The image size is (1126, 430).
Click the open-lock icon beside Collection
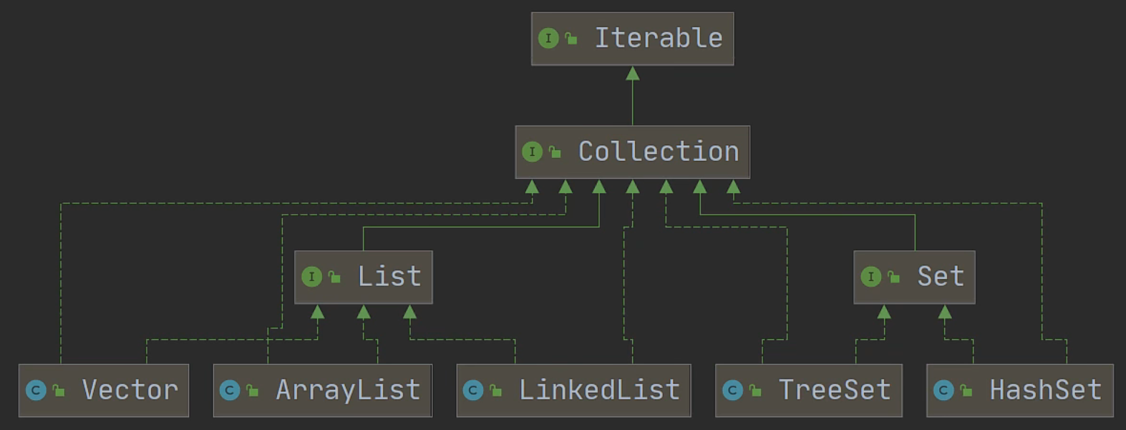[x=555, y=152]
